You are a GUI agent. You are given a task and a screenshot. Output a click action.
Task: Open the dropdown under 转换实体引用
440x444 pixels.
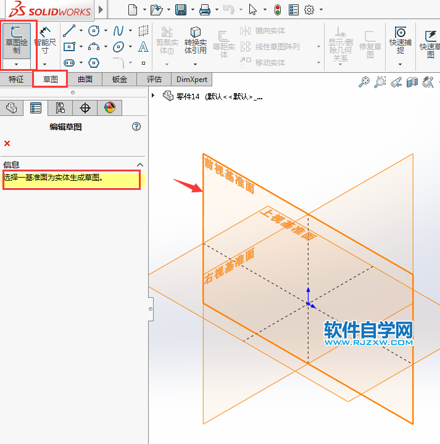(x=195, y=64)
